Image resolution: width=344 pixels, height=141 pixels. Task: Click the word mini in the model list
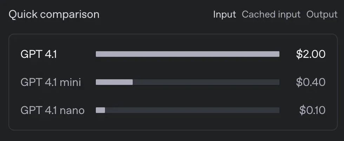(70, 82)
